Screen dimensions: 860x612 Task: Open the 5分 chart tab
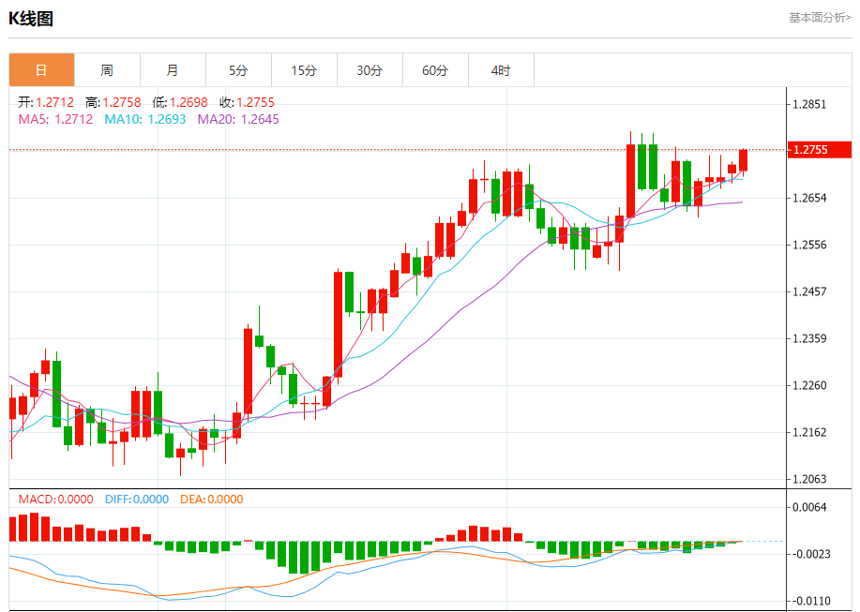(238, 70)
